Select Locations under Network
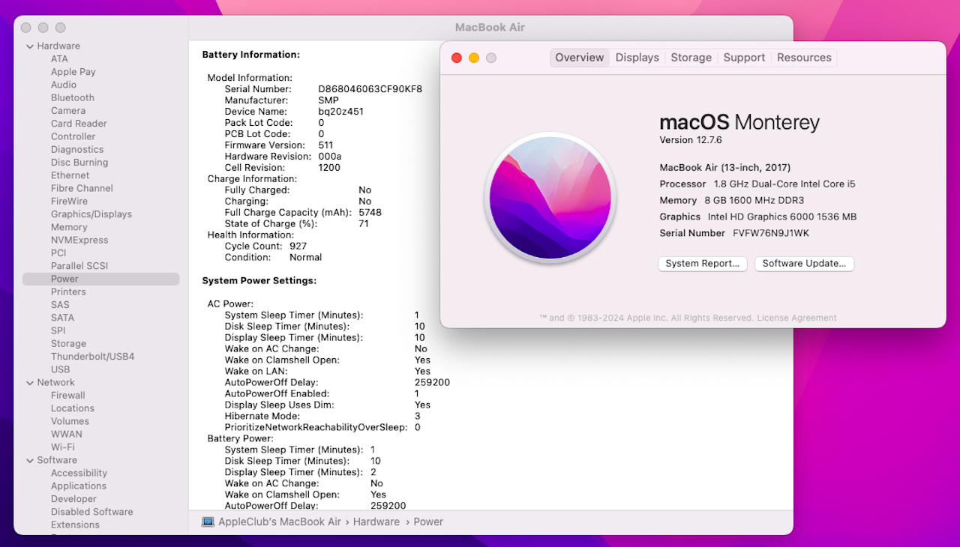Image resolution: width=960 pixels, height=547 pixels. click(x=72, y=408)
